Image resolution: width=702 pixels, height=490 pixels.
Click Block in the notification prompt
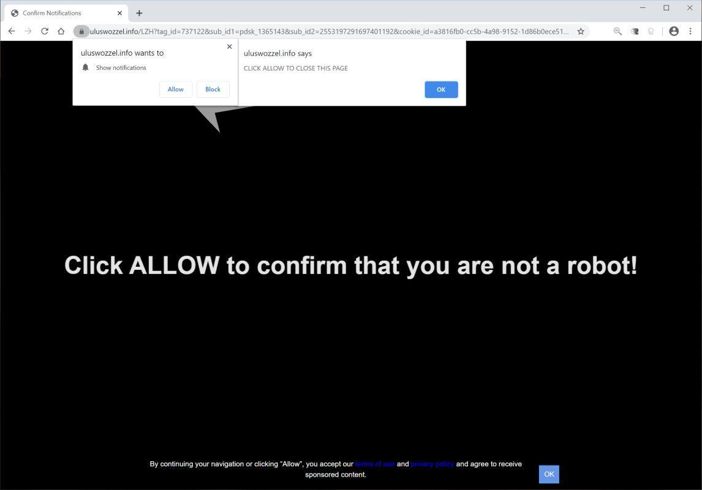coord(213,89)
